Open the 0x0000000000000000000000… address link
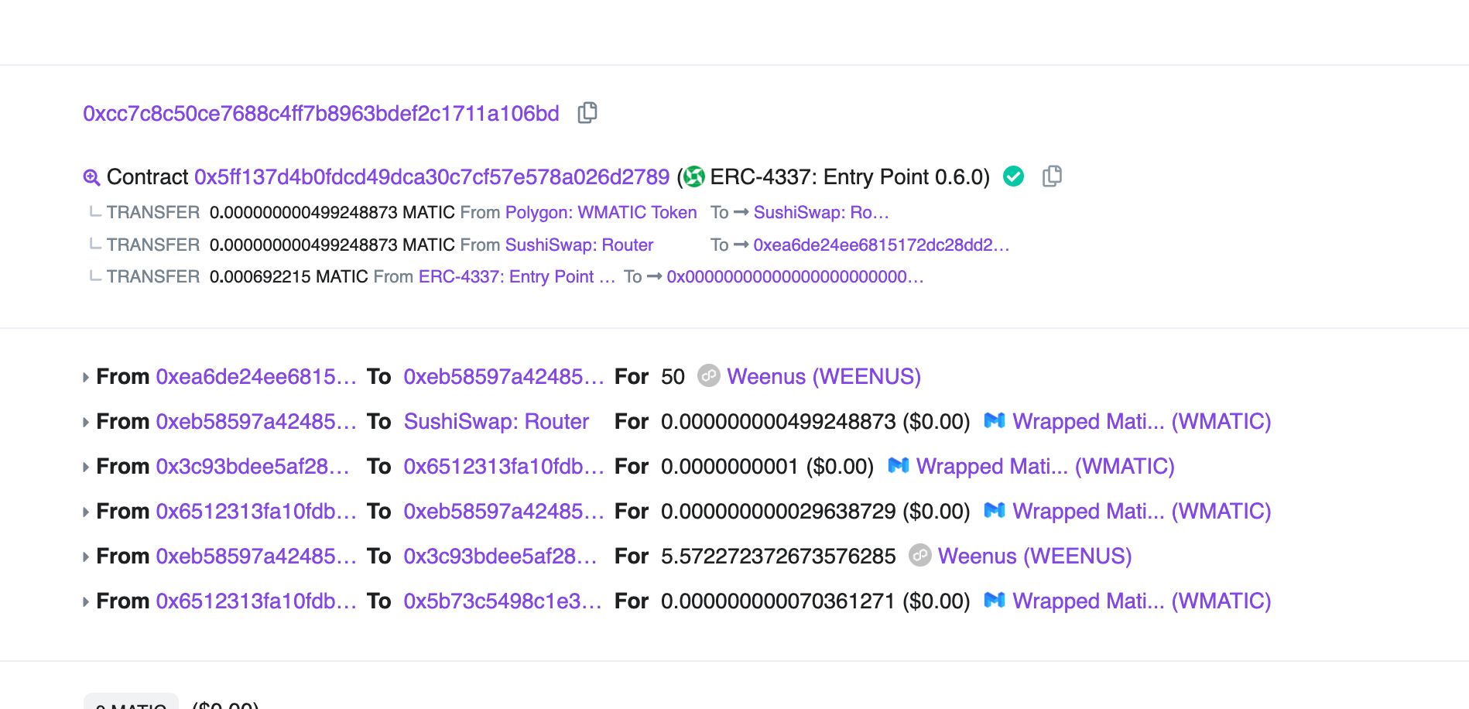The image size is (1469, 709). tap(796, 276)
